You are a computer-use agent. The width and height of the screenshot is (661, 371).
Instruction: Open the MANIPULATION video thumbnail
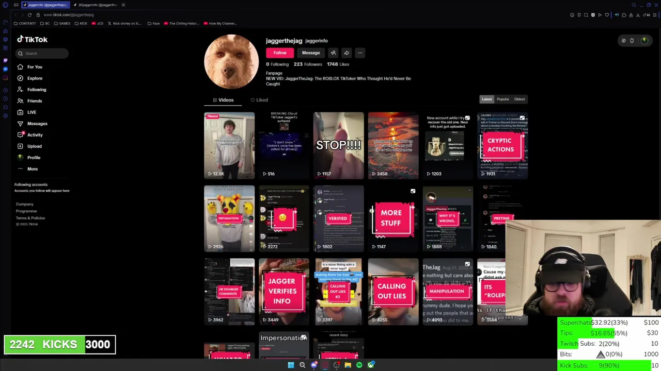coord(448,292)
